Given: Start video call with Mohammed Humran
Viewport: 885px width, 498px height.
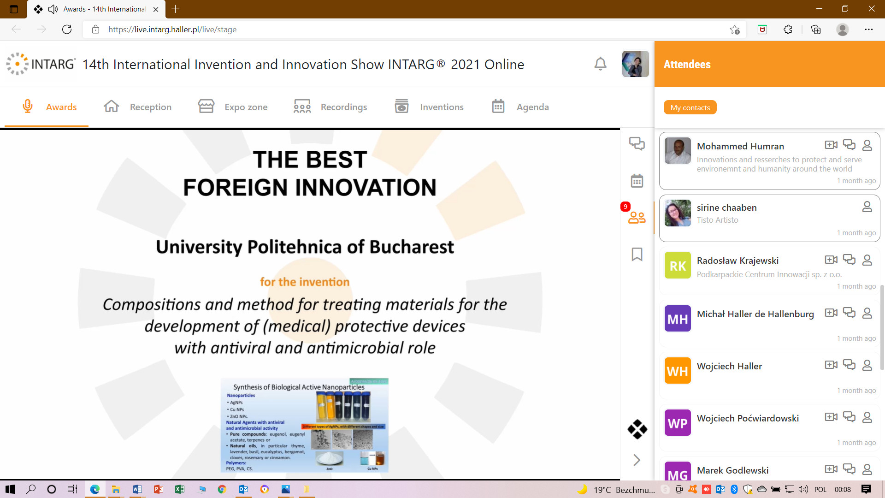Looking at the screenshot, I should tap(831, 145).
